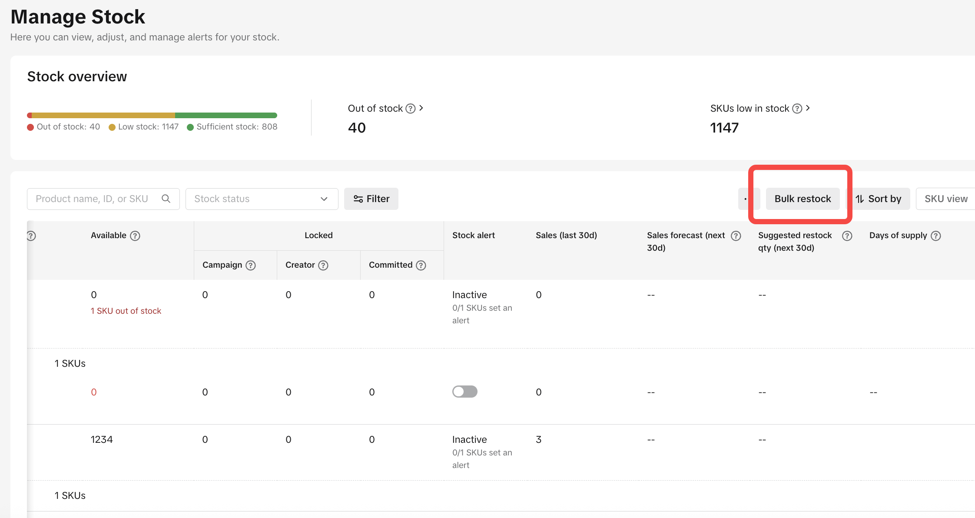
Task: Enable the SKU stock alert toggle
Action: tap(464, 392)
